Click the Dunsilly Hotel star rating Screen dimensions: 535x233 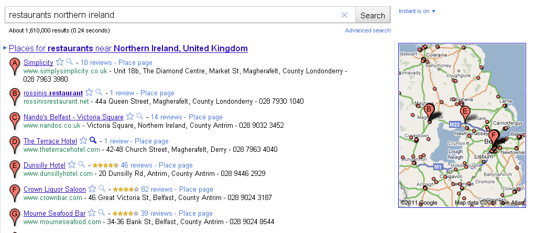pyautogui.click(x=105, y=165)
